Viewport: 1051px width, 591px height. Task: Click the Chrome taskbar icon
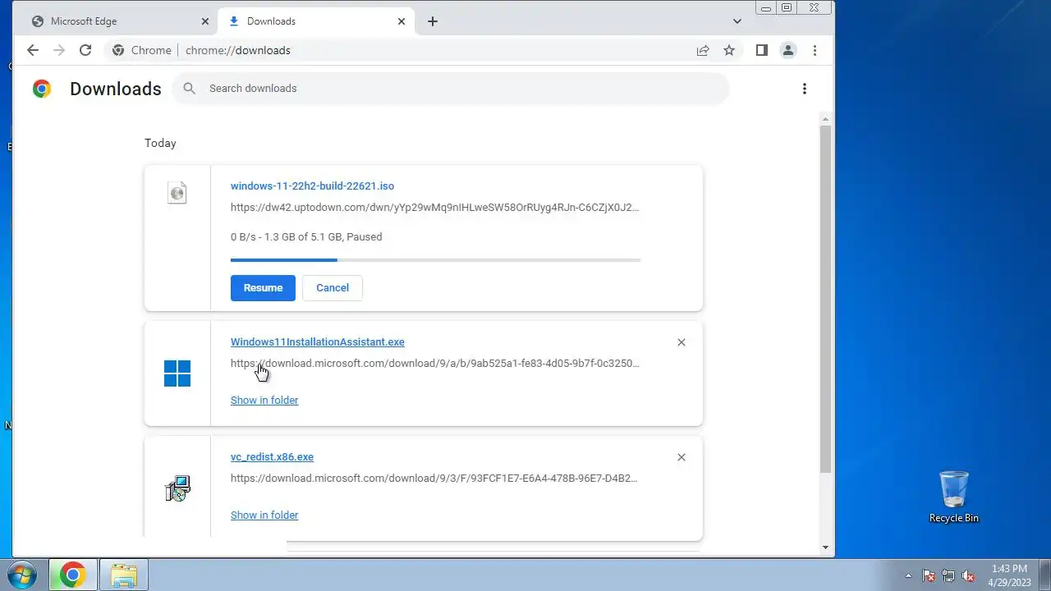pos(72,575)
